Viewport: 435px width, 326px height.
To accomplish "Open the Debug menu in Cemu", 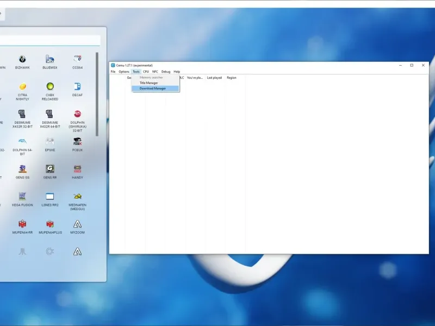I will coord(166,72).
